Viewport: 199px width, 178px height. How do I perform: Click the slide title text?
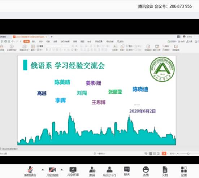tap(68, 66)
